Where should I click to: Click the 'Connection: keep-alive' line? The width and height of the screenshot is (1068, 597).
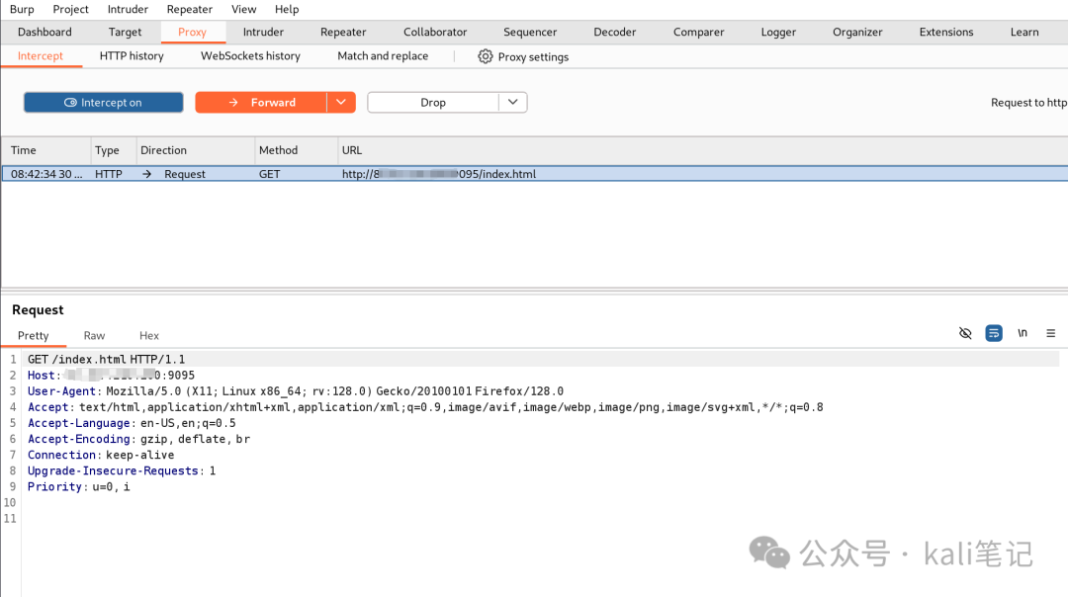pos(101,455)
